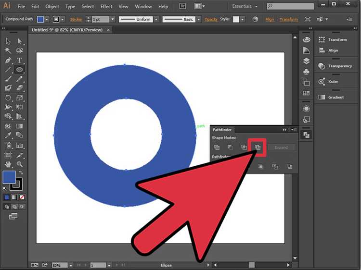
Task: Set paint mode to Gradient
Action: [14, 197]
